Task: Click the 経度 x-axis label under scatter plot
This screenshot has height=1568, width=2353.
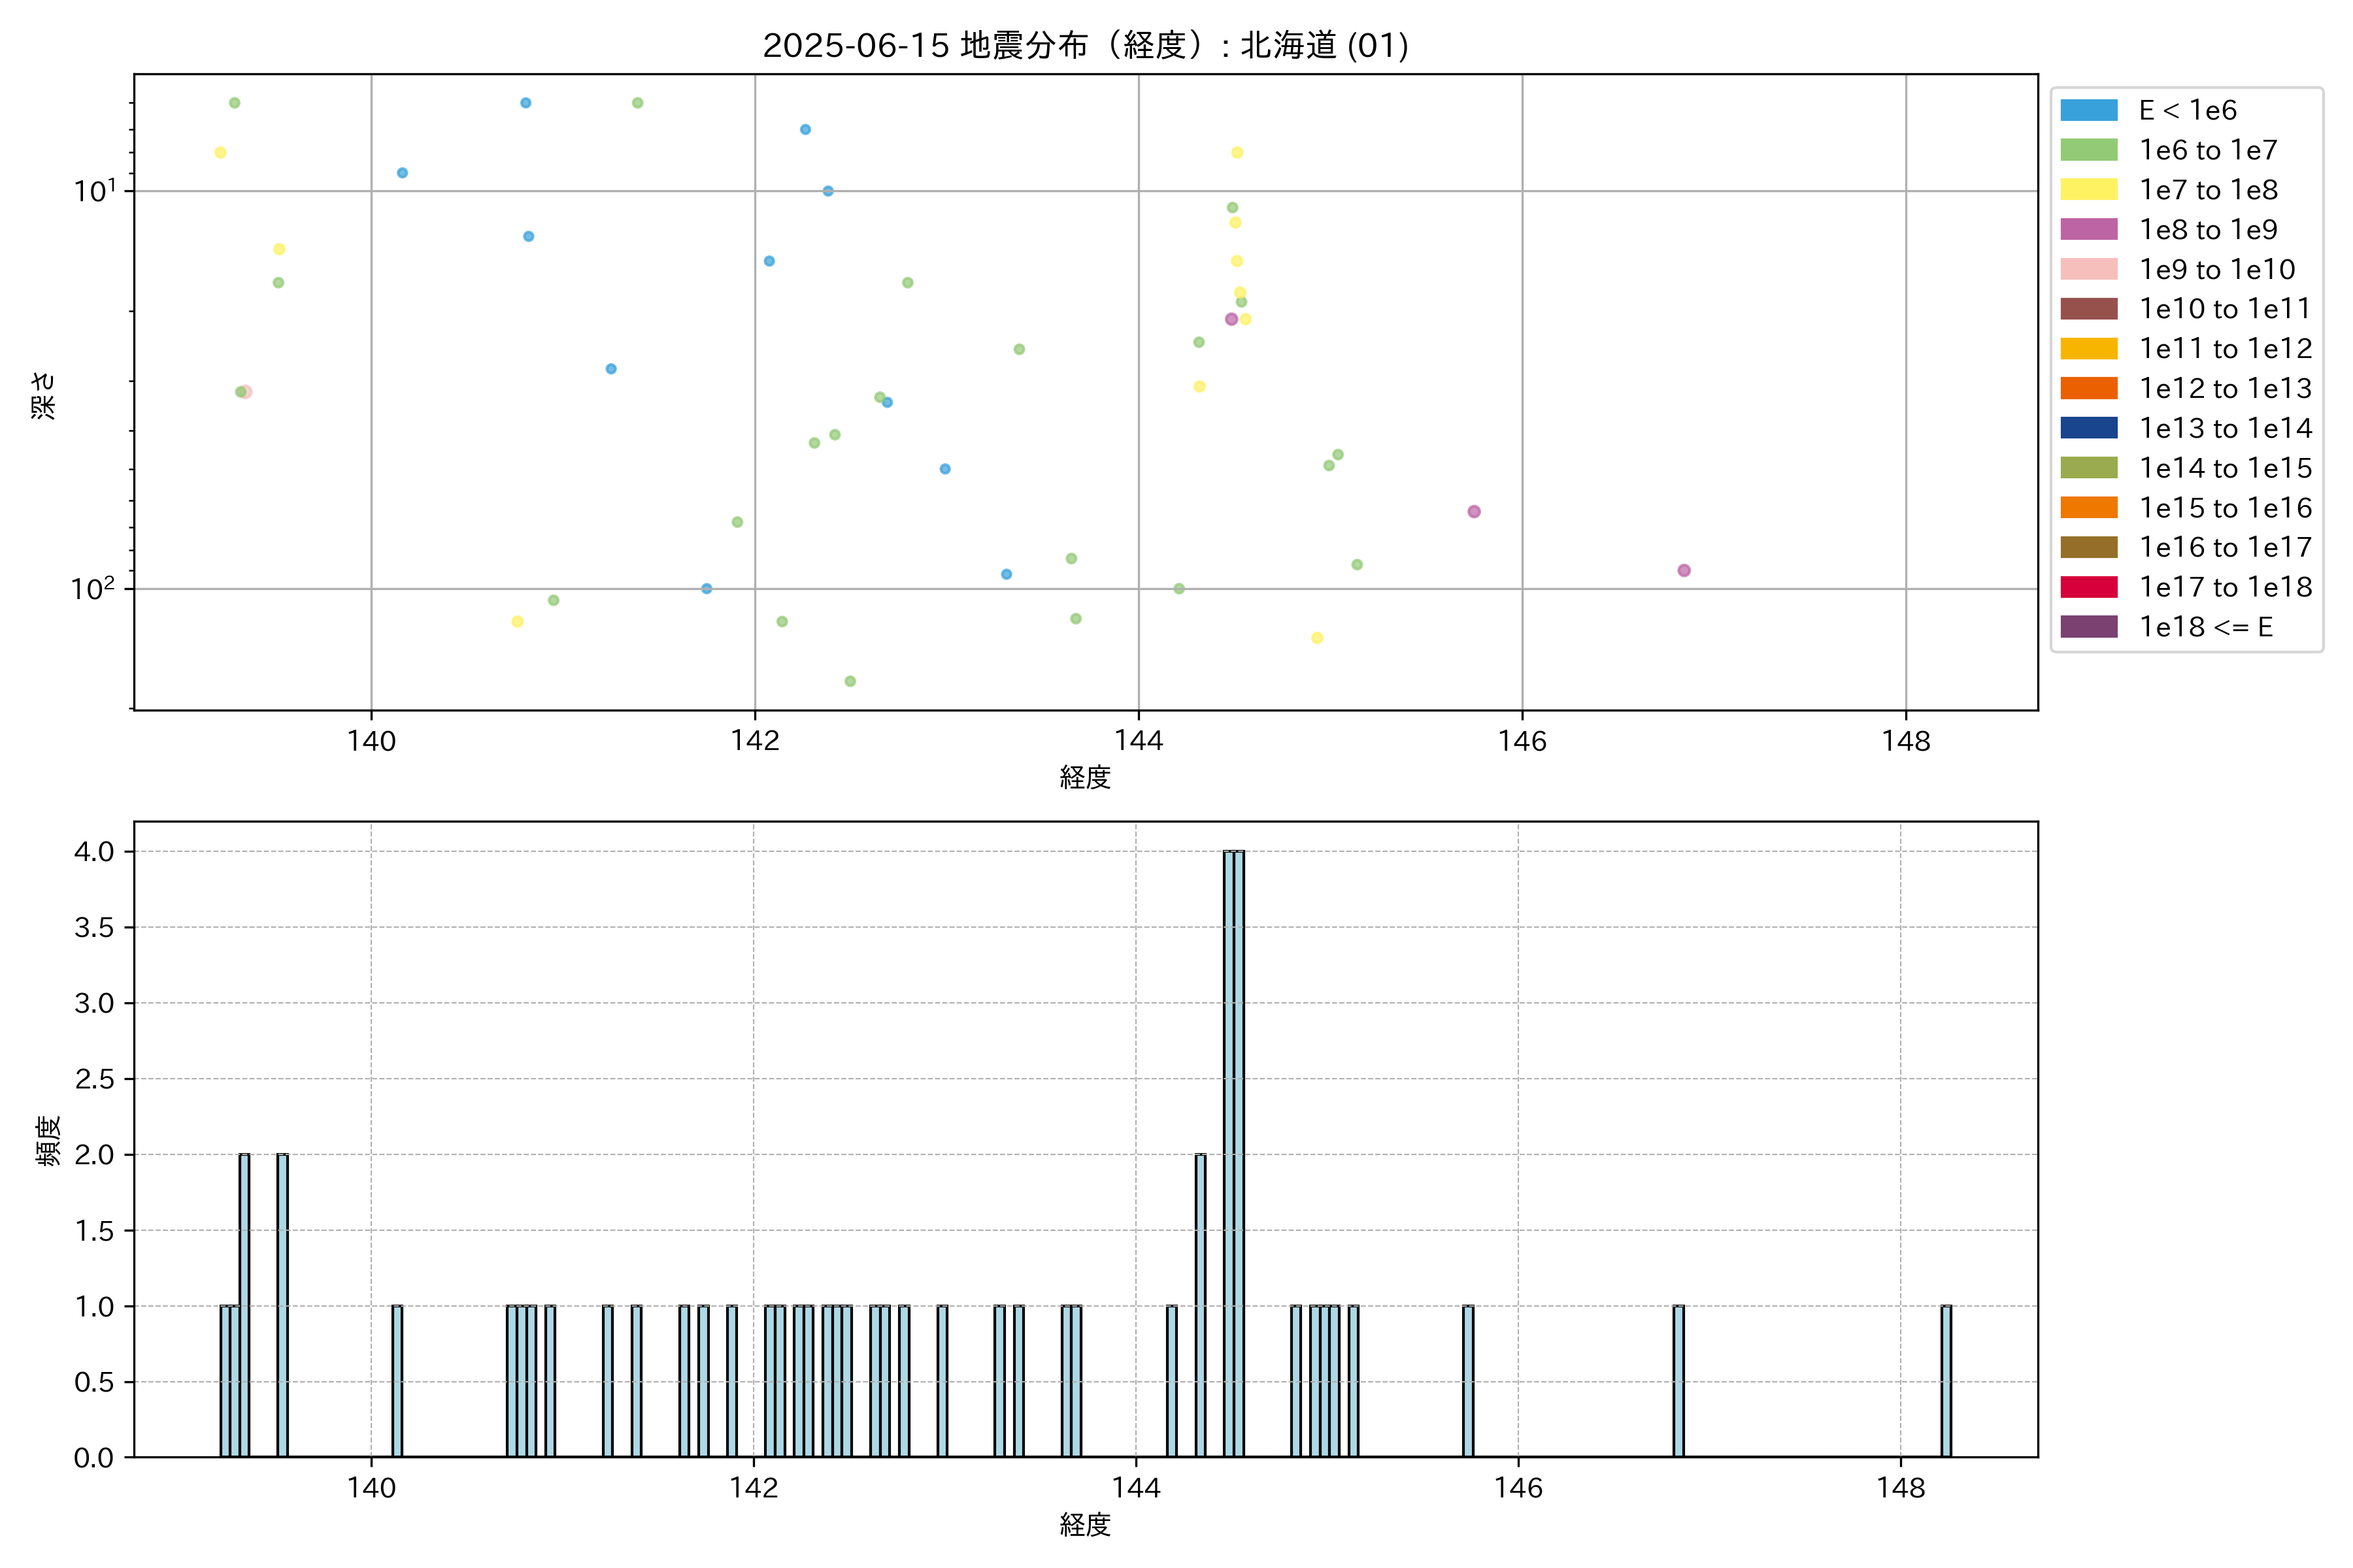Action: pos(1086,777)
